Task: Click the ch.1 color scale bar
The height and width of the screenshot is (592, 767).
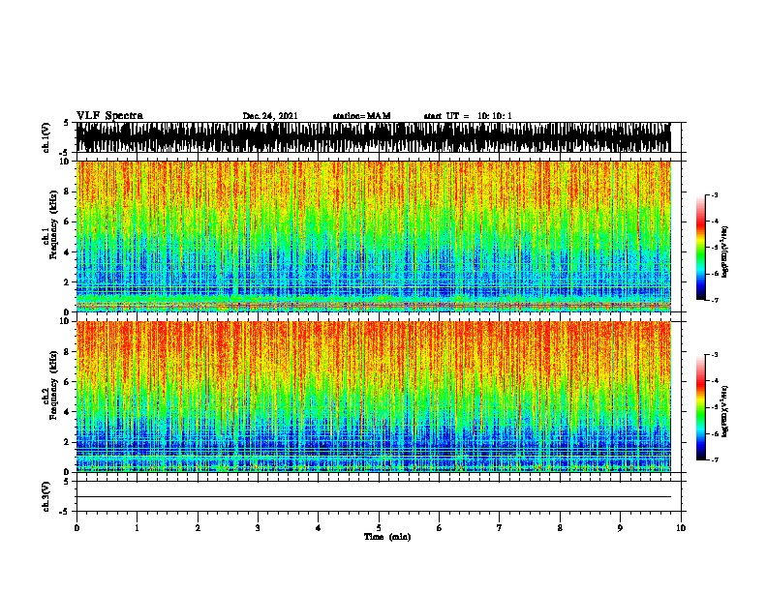Action: point(701,248)
